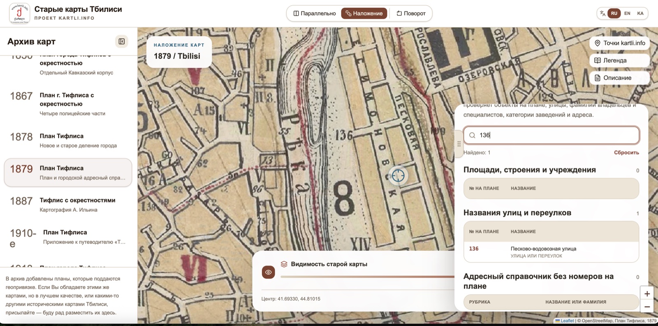Click the Центр coordinates readout

point(291,299)
